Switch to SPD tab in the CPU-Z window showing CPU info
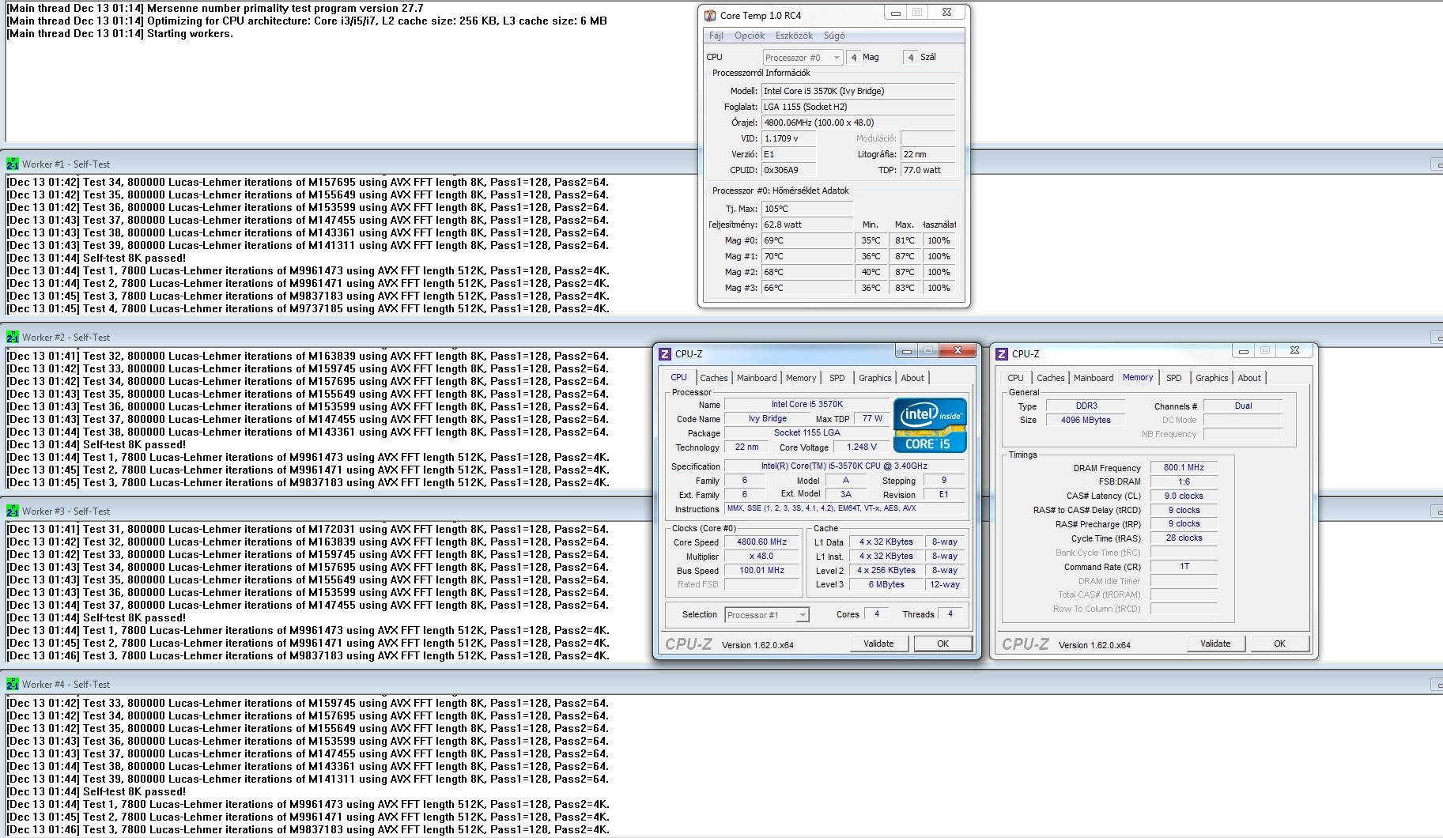The image size is (1443, 838). tap(837, 378)
